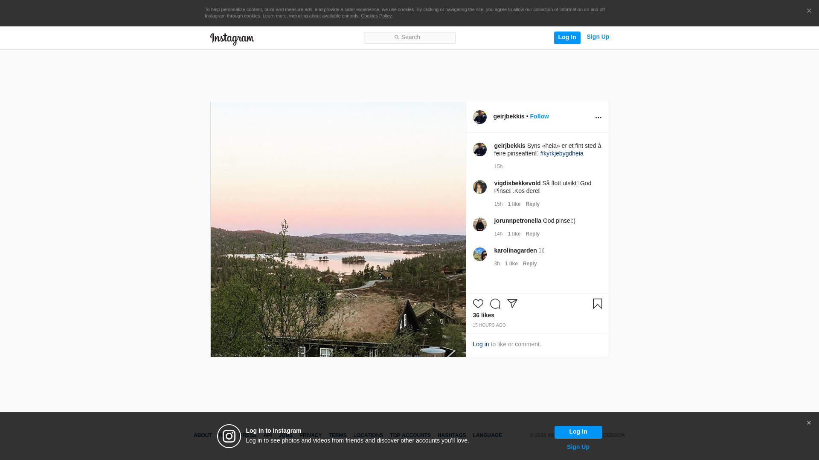Viewport: 819px width, 460px height.
Task: Open the HASHTAGS footer link
Action: [x=451, y=435]
